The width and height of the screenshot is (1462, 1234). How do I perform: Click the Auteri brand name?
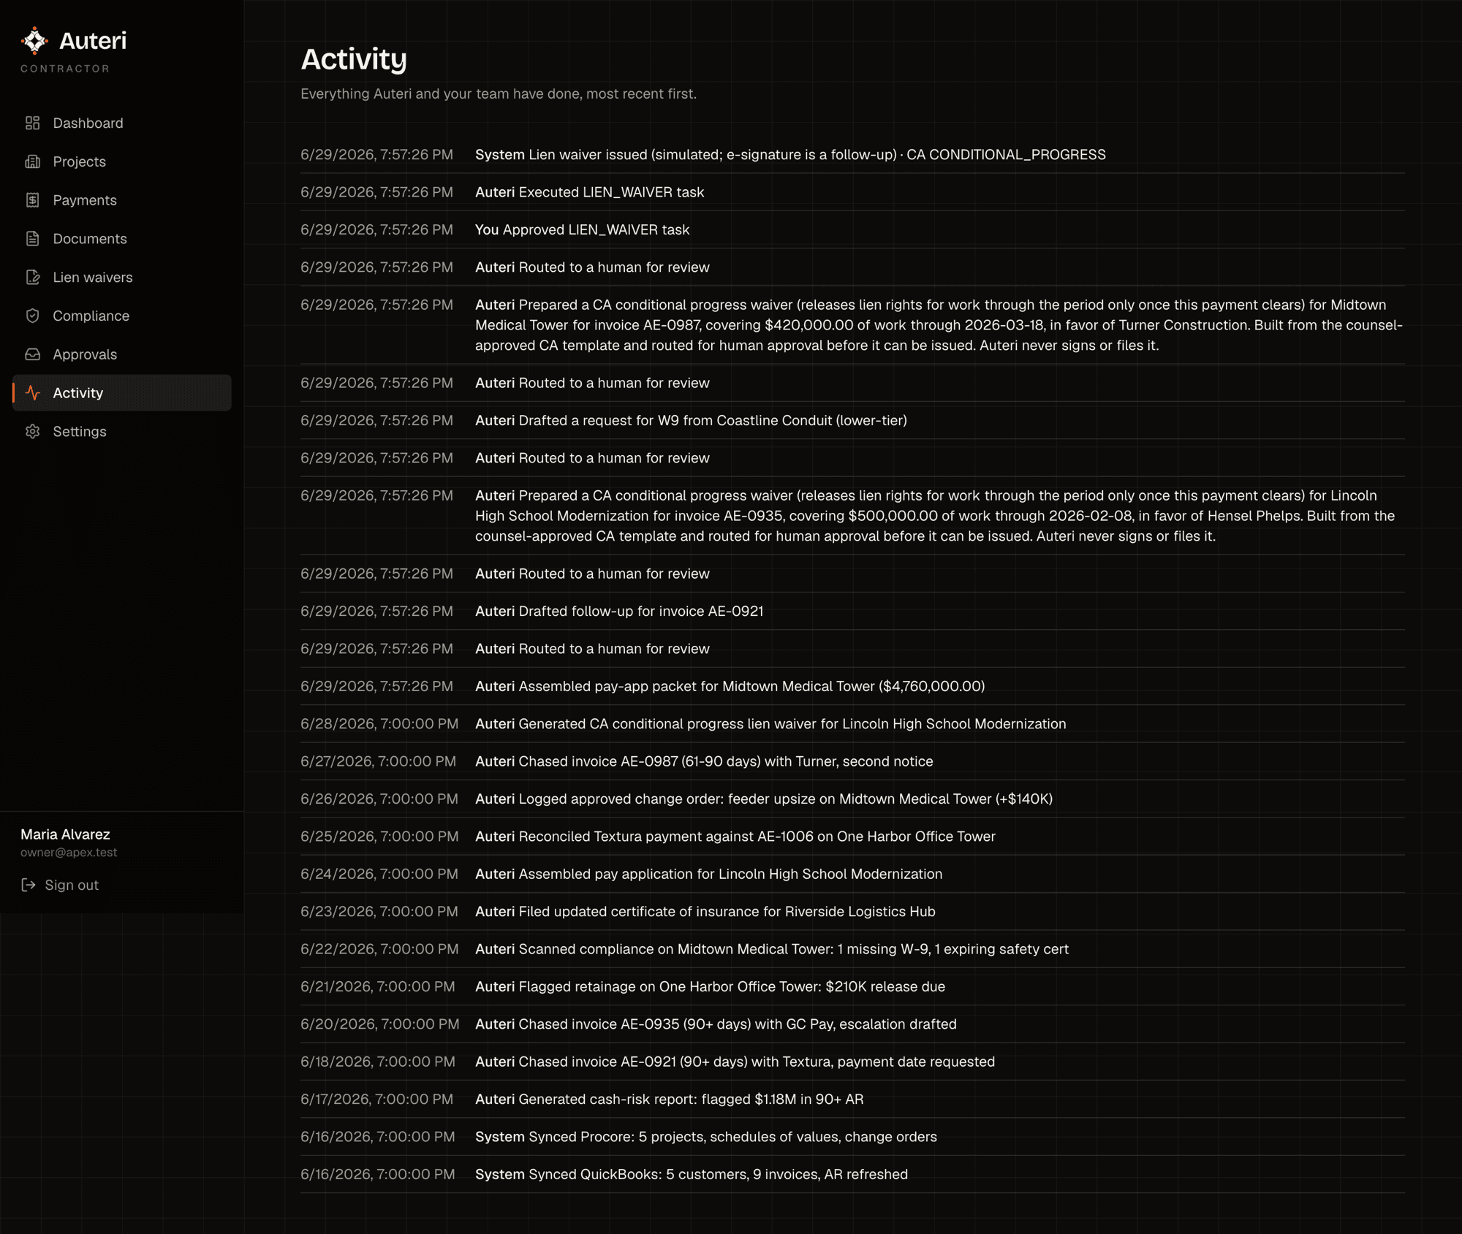click(93, 41)
